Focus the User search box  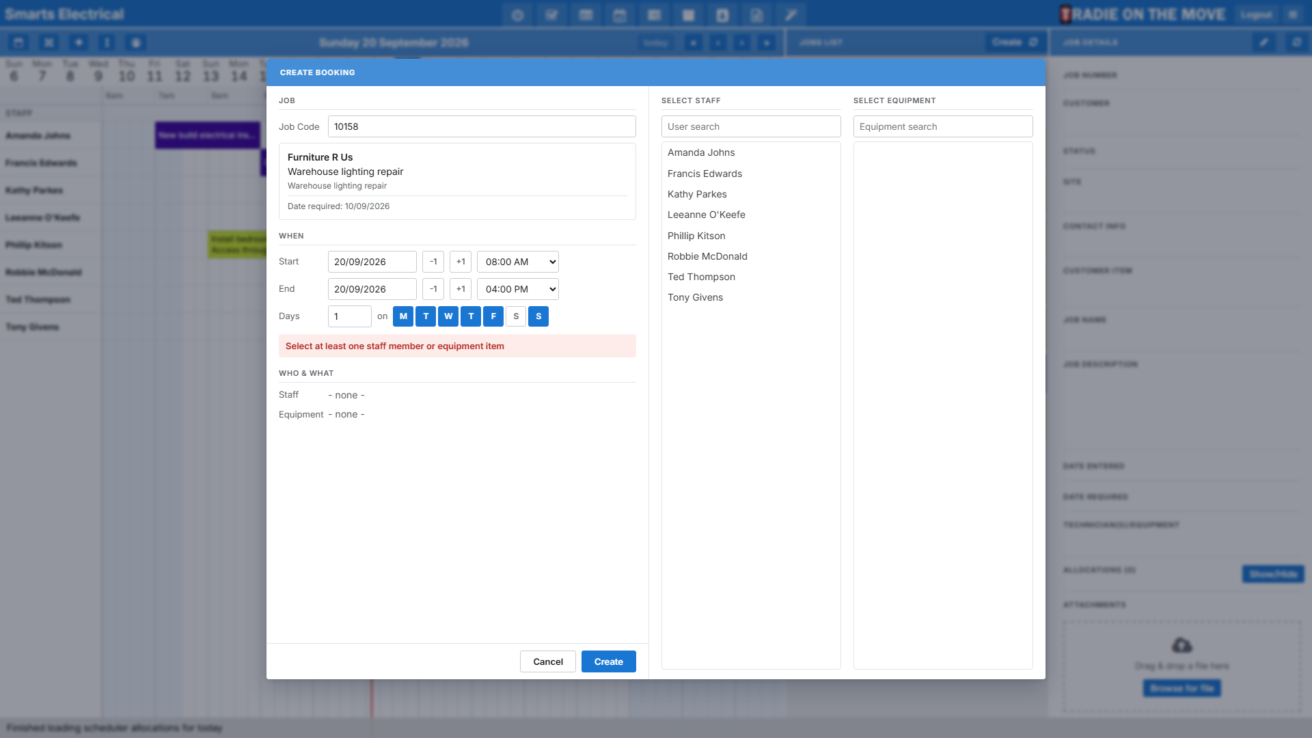click(x=751, y=126)
